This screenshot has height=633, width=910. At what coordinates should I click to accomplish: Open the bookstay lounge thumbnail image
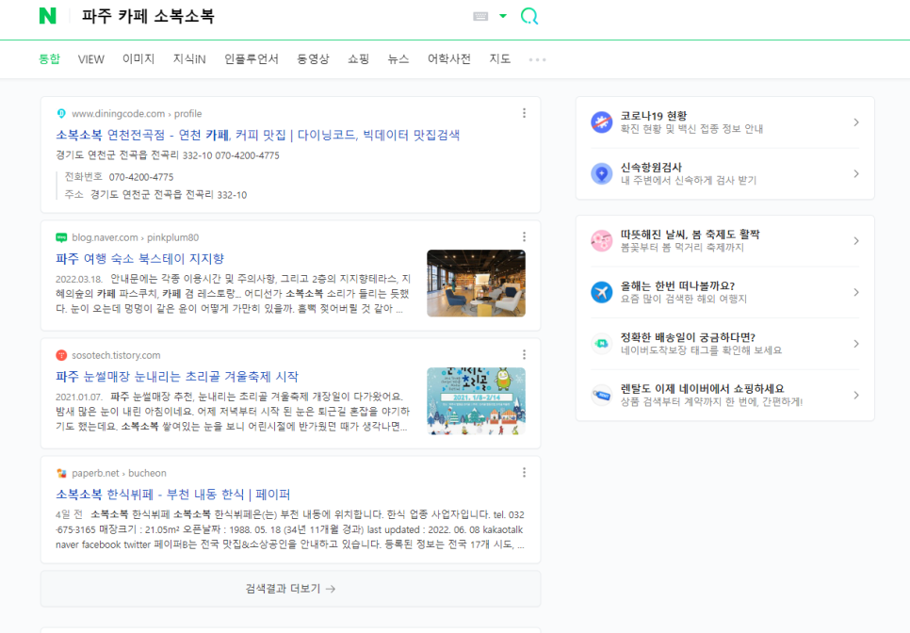(x=476, y=284)
